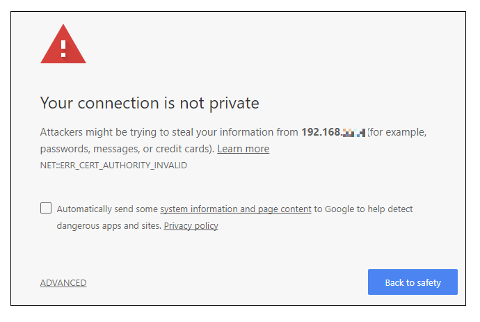The height and width of the screenshot is (322, 480).
Task: Tick the automatic reporting checkbox
Action: click(x=46, y=208)
